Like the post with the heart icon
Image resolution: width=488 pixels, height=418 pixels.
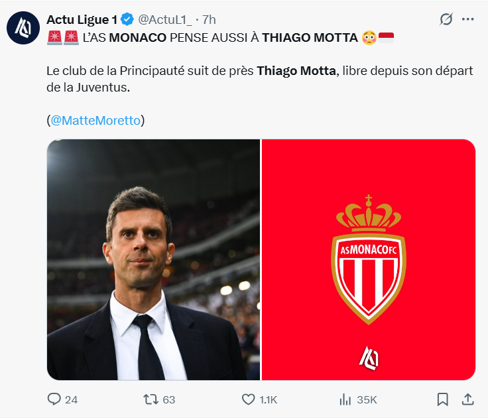249,399
